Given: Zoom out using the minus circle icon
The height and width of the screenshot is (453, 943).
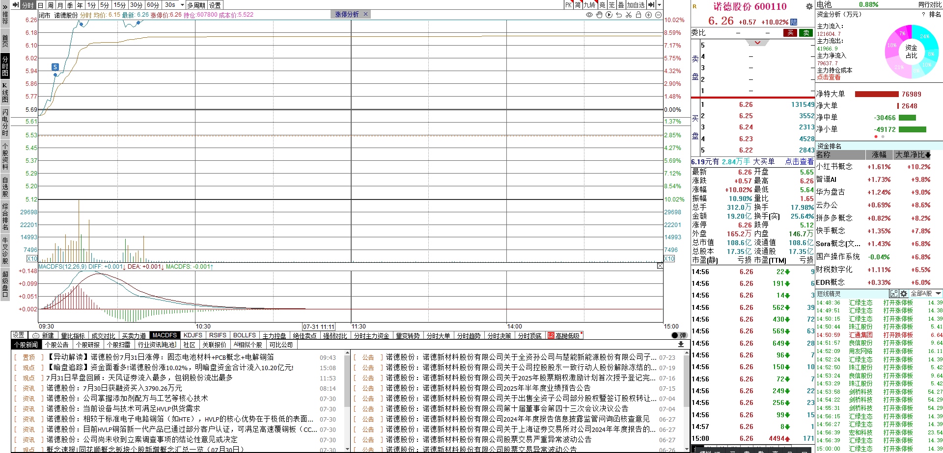Looking at the screenshot, I should point(658,15).
